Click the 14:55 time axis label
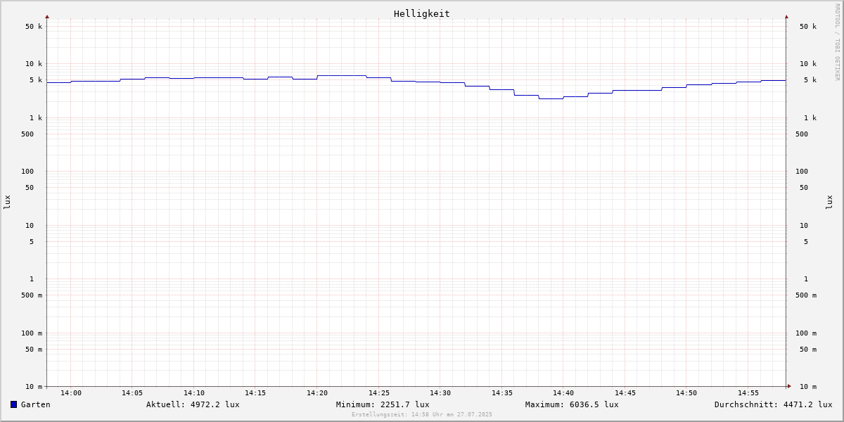This screenshot has width=844, height=422. coord(748,393)
